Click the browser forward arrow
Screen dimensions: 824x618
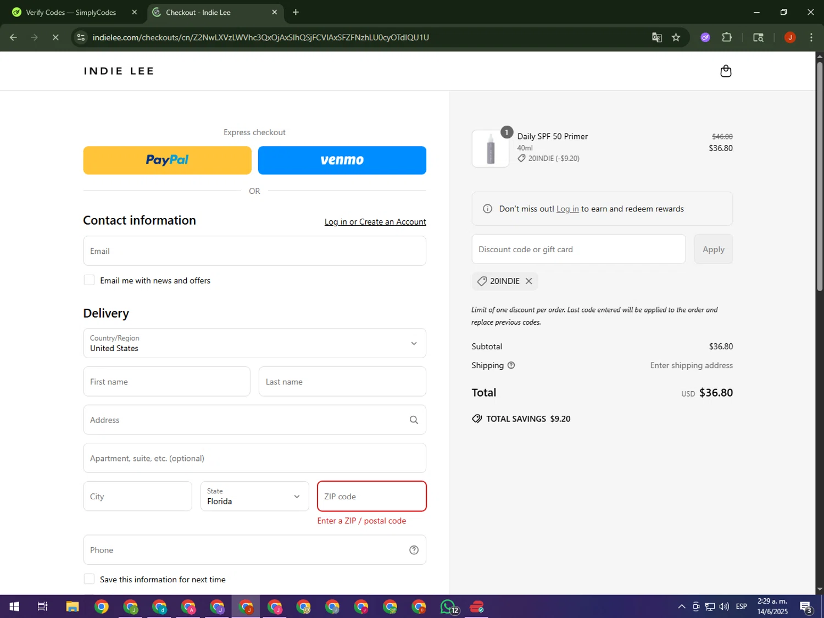point(34,37)
